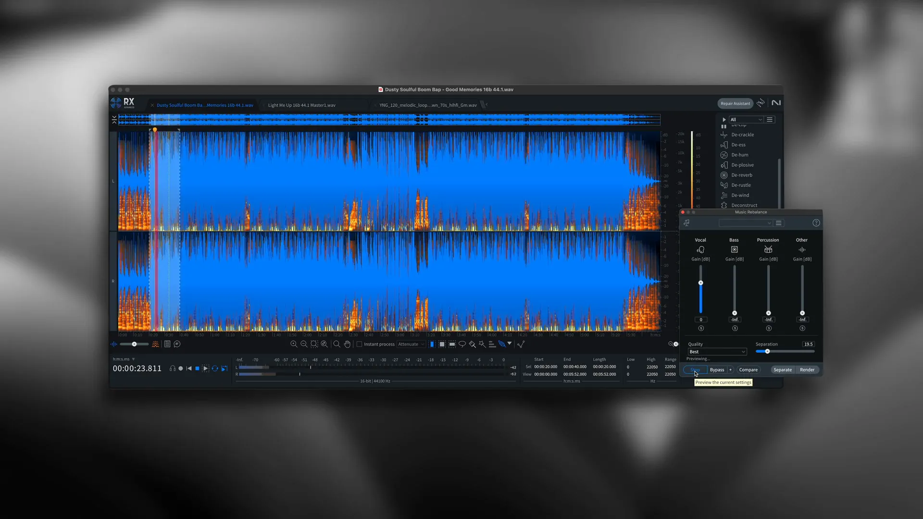Toggle loop playback

pyautogui.click(x=215, y=369)
